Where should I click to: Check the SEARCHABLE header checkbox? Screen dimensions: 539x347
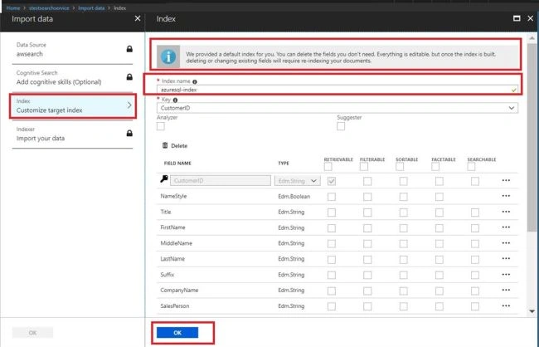tap(471, 167)
